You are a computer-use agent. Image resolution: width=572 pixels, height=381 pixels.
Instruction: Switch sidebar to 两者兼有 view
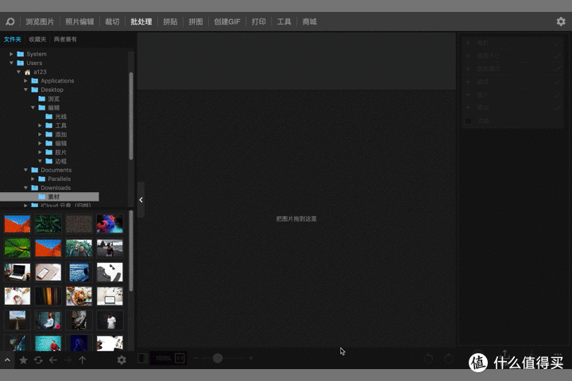pos(65,40)
